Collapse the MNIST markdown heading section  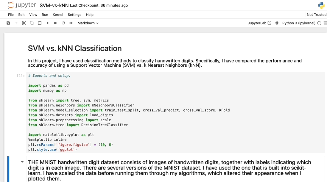(x=22, y=162)
